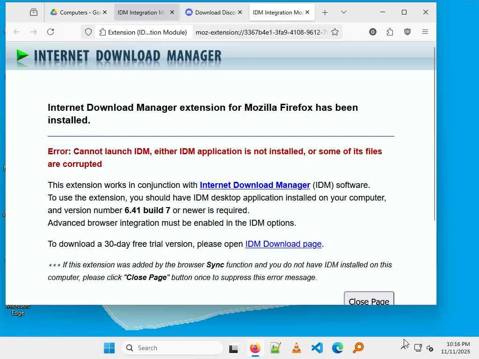Open the Extensions puzzle piece menu
The width and height of the screenshot is (479, 359).
[390, 32]
